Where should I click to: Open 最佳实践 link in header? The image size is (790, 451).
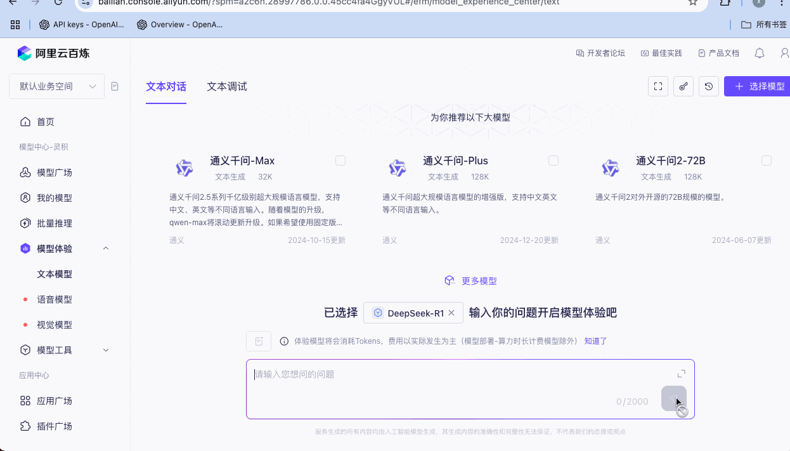661,53
